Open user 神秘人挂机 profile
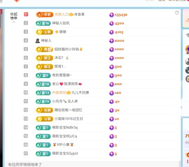Image resolution: width=189 pixels, height=167 pixels. 61,23
